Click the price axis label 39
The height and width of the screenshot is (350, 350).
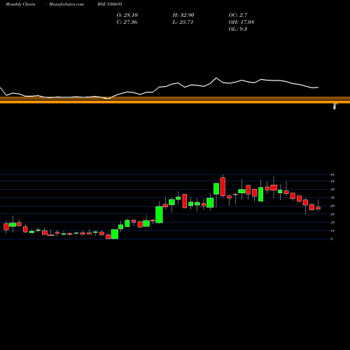point(332,190)
